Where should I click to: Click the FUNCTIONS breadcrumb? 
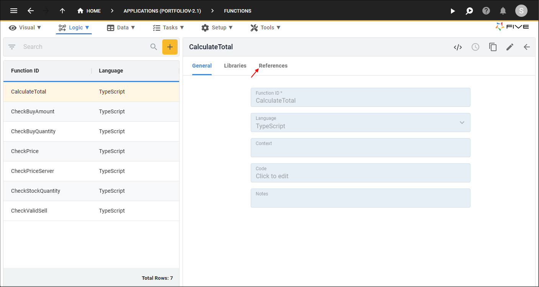[x=238, y=11]
